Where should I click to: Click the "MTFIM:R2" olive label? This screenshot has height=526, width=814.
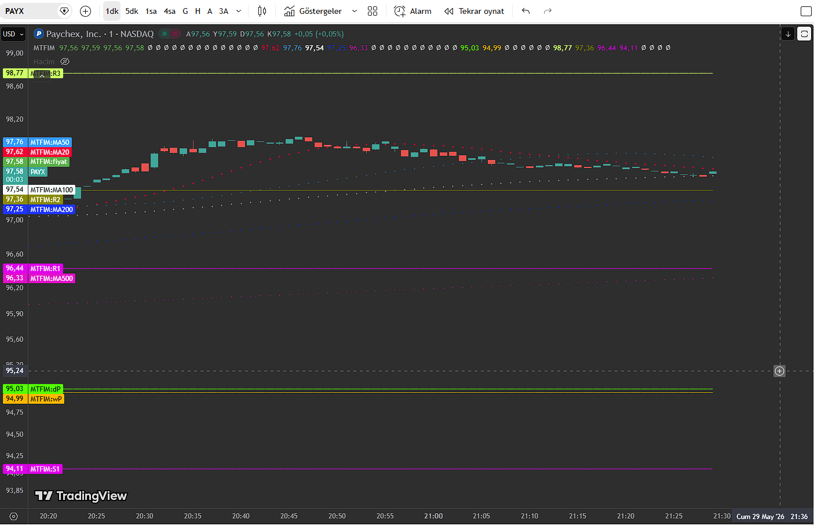pyautogui.click(x=46, y=200)
